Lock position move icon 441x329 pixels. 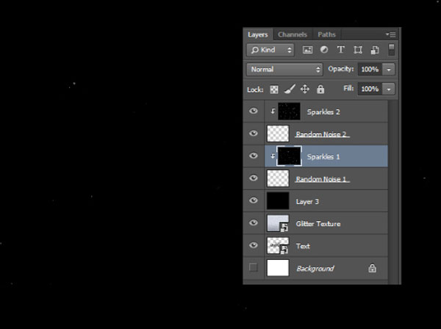pos(305,90)
